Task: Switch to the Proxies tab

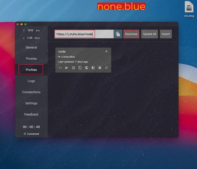Action: click(31, 58)
